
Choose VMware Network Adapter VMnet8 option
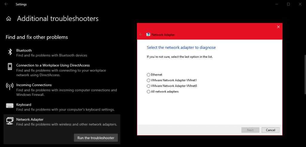pos(149,86)
